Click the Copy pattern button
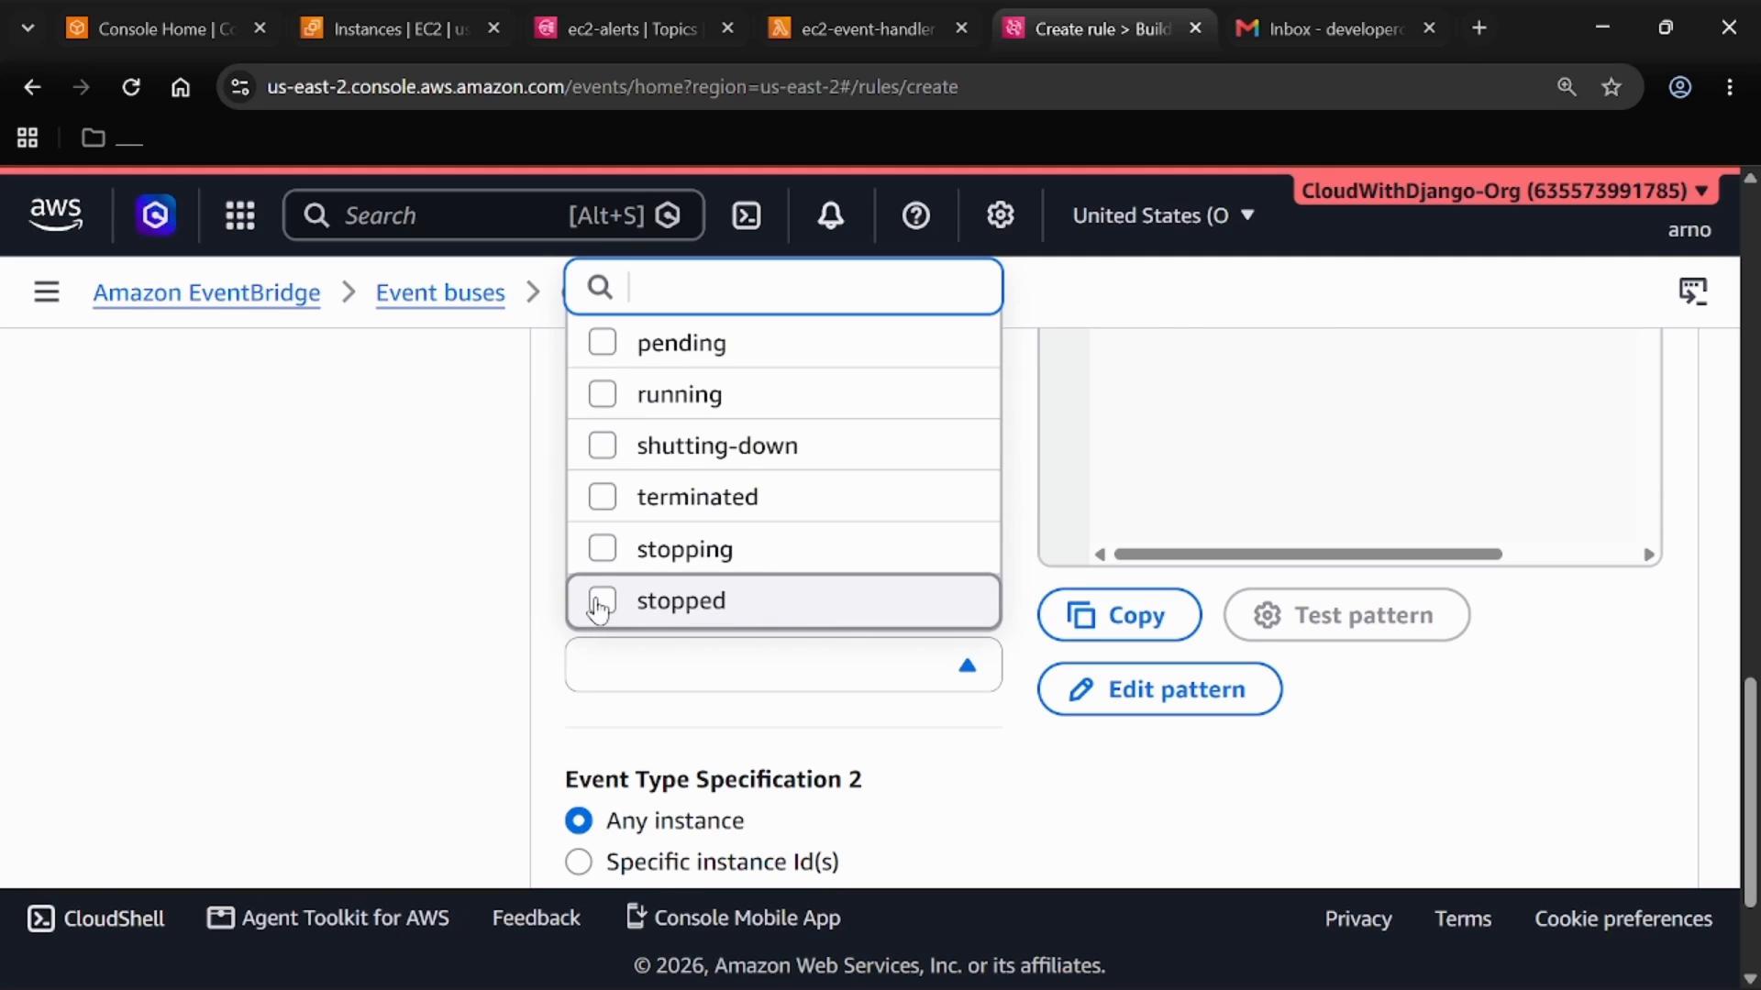Image resolution: width=1761 pixels, height=990 pixels. [1119, 615]
